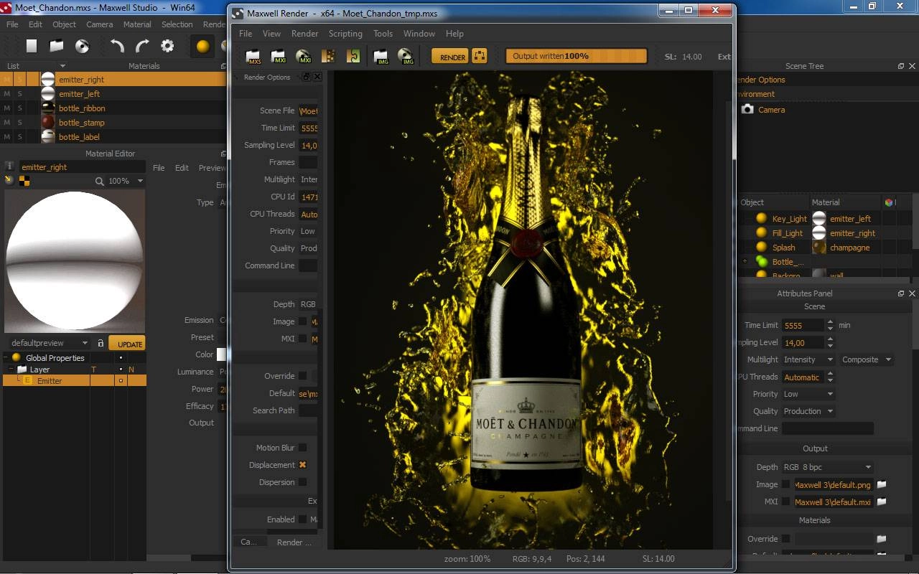Click Time Limit field in Attributes Panel

tap(803, 325)
